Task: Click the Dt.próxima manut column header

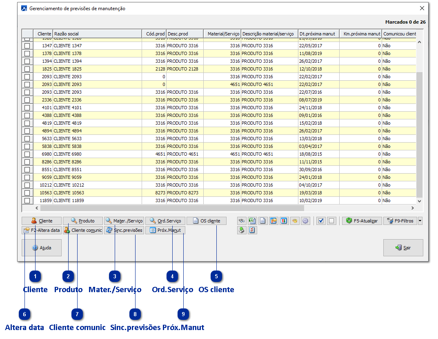Action: point(318,34)
